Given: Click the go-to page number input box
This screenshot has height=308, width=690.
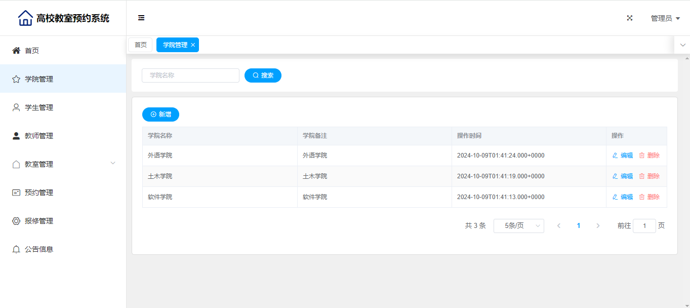Looking at the screenshot, I should (644, 226).
